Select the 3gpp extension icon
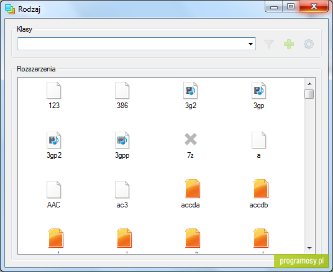This screenshot has height=272, width=333. pos(122,140)
